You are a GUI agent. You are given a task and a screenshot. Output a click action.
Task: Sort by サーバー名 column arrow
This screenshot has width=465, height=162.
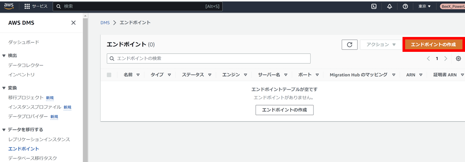tap(286, 75)
